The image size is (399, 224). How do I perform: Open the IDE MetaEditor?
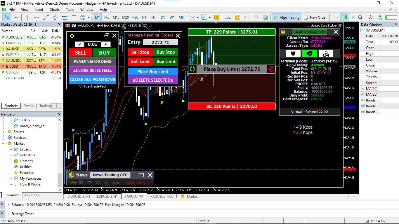tap(228, 17)
